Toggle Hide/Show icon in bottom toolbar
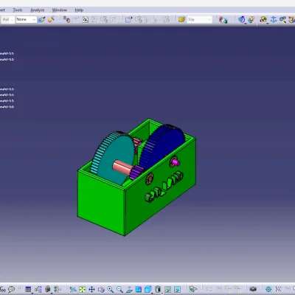Viewport: 295px width, 295px height. point(167,289)
